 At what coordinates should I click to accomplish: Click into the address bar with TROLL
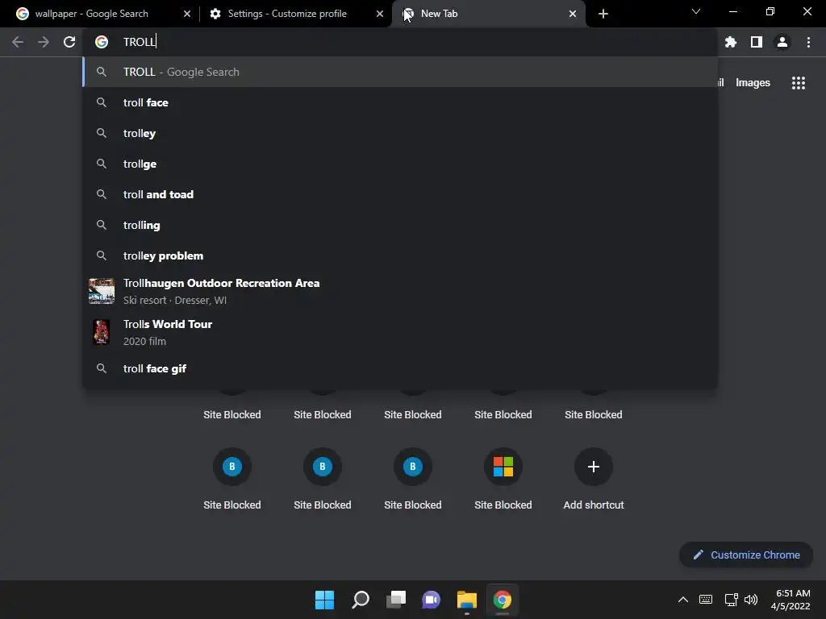(400, 42)
